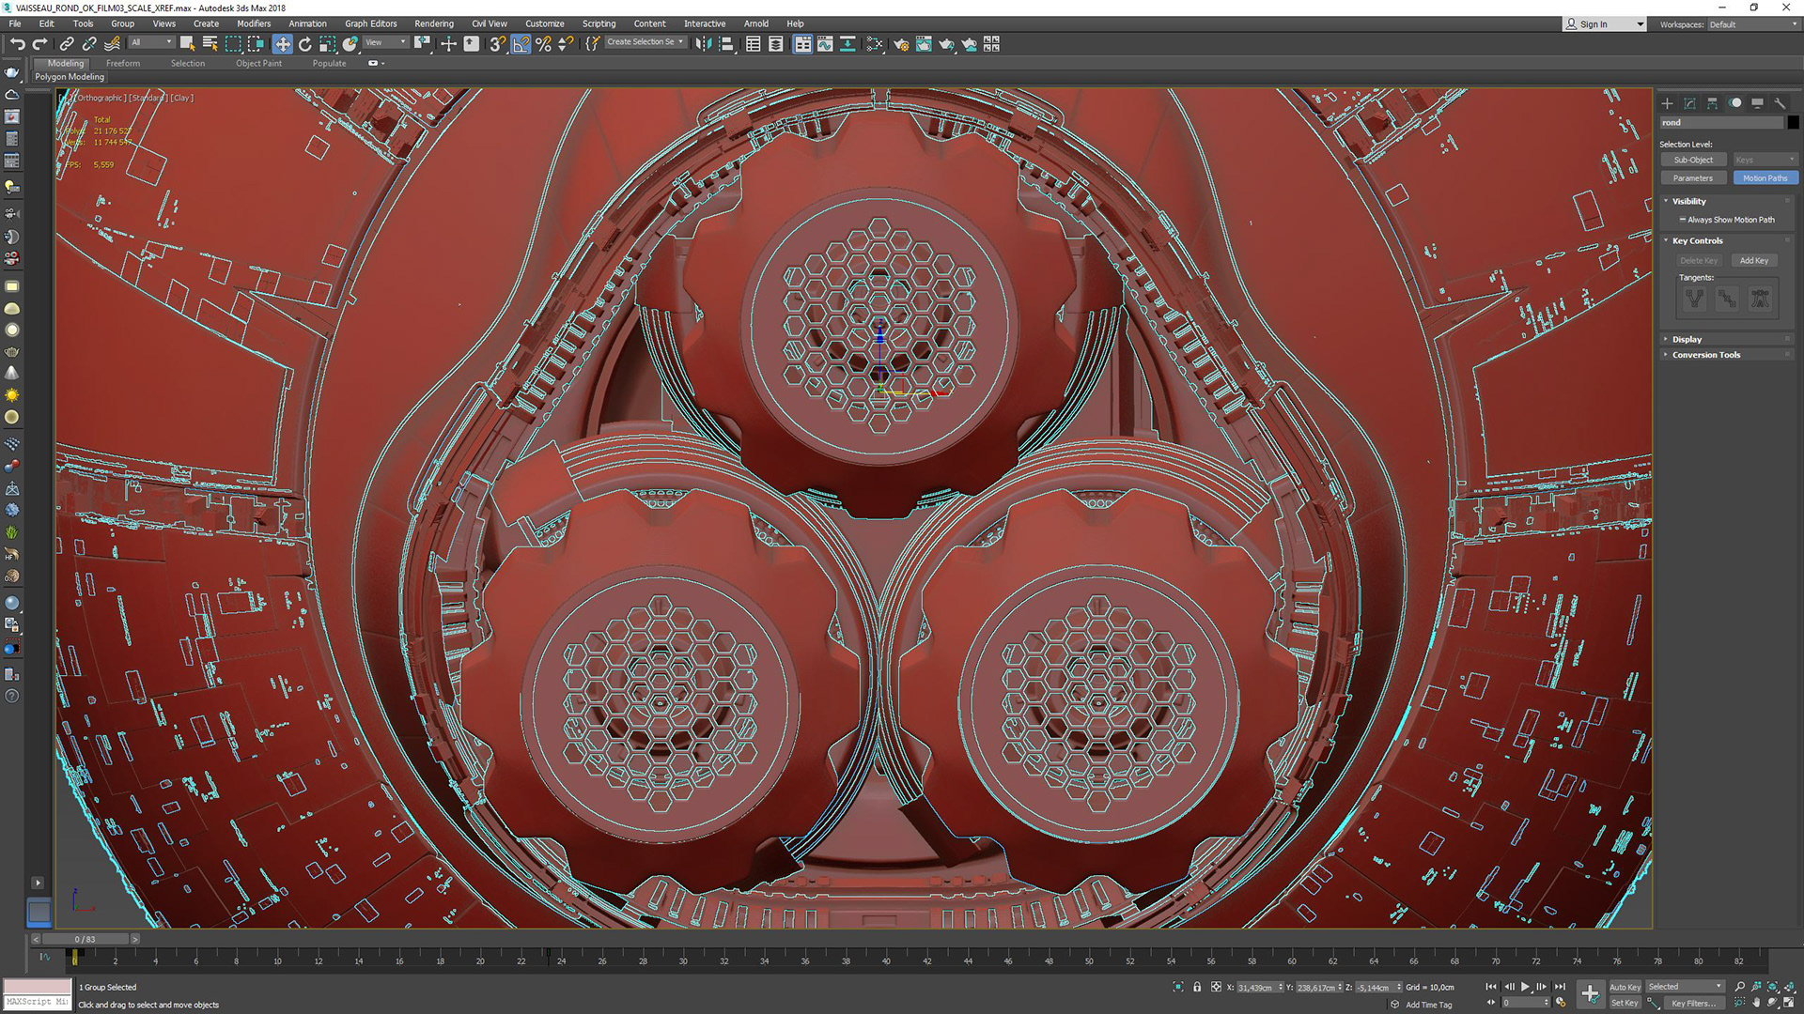Toggle Absolute/Offset transform mode icon

tap(1216, 987)
